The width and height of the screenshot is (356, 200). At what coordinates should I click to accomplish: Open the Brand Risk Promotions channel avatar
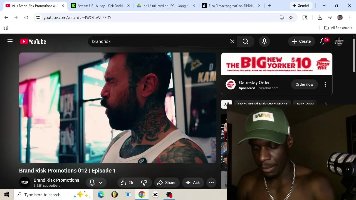tap(25, 182)
